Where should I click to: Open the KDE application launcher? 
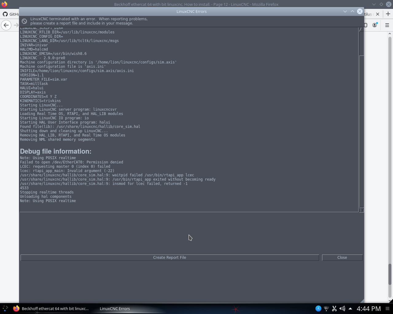tap(5, 308)
